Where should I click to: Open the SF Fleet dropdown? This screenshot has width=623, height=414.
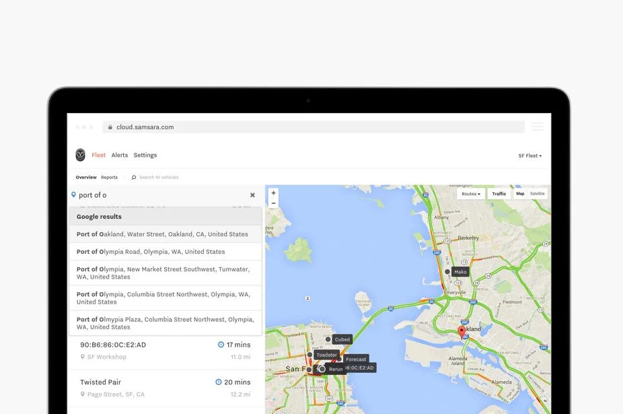pos(529,156)
